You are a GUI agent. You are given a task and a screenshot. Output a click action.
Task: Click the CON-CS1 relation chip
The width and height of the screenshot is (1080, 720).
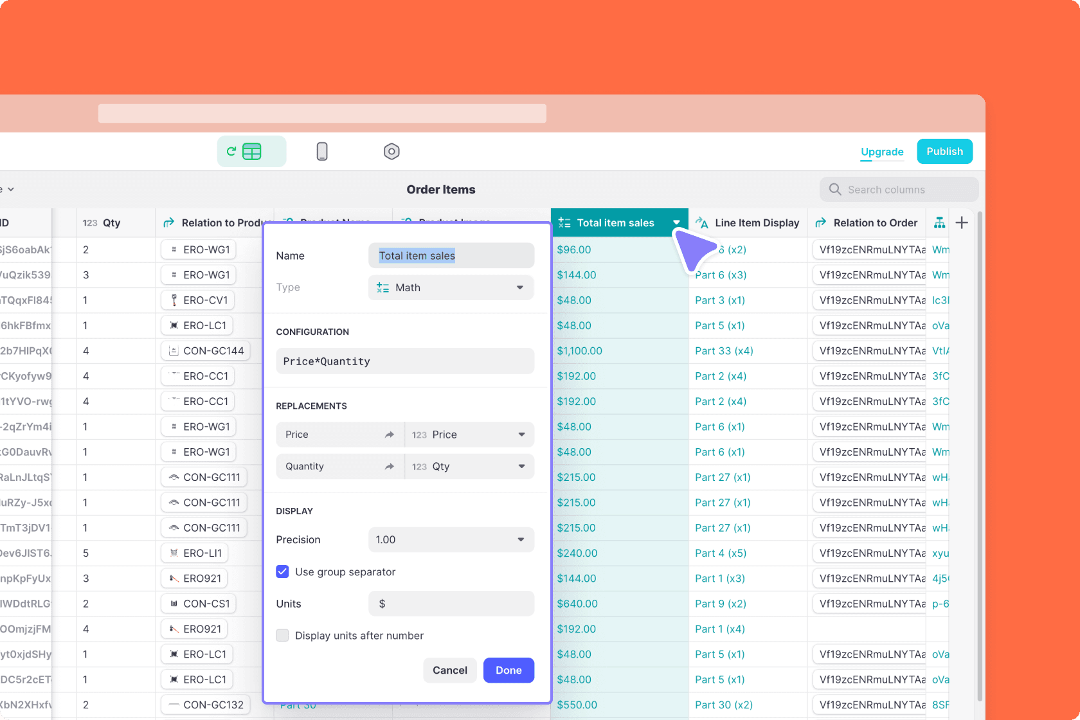coord(199,604)
